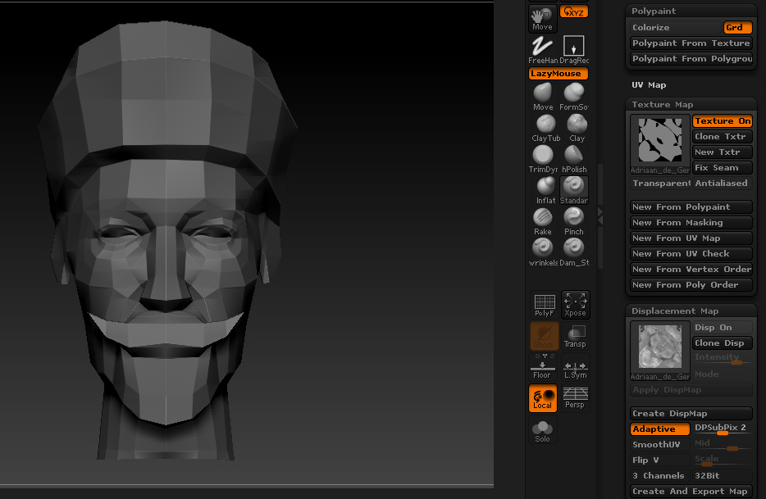This screenshot has width=766, height=499.
Task: Enable Persp perspective mode
Action: tap(574, 396)
